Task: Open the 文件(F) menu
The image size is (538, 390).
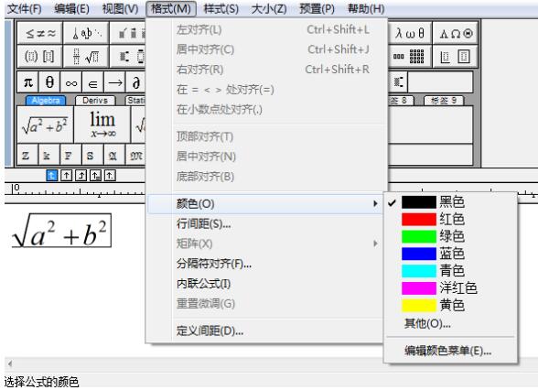Action: click(x=25, y=8)
